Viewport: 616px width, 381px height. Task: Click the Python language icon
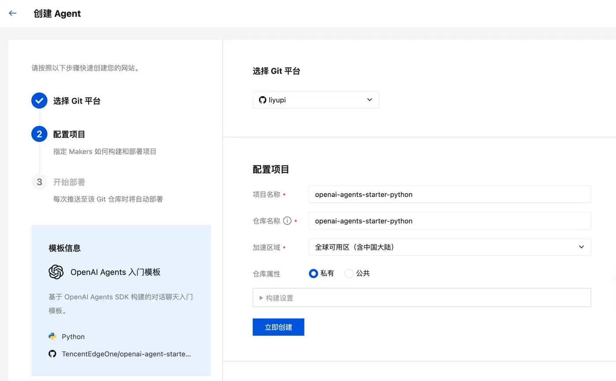52,337
